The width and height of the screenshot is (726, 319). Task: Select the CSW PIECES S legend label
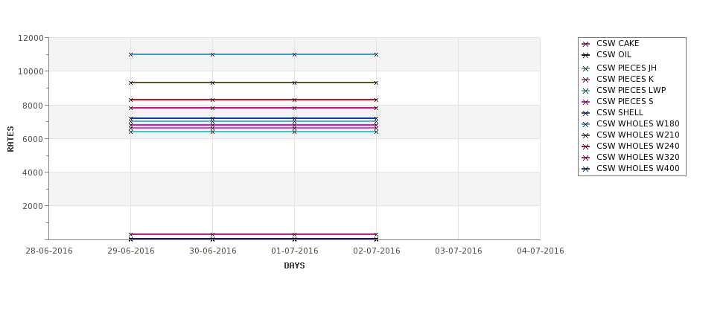pyautogui.click(x=625, y=101)
